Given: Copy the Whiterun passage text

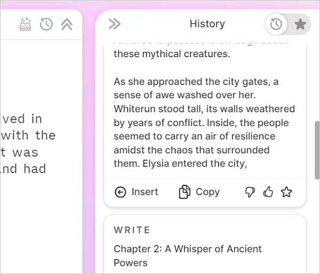Looking at the screenshot, I should pos(199,192).
